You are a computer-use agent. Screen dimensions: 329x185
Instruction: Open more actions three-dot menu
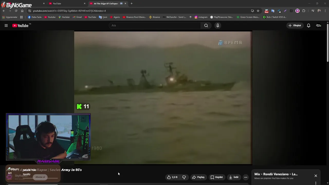(x=246, y=177)
